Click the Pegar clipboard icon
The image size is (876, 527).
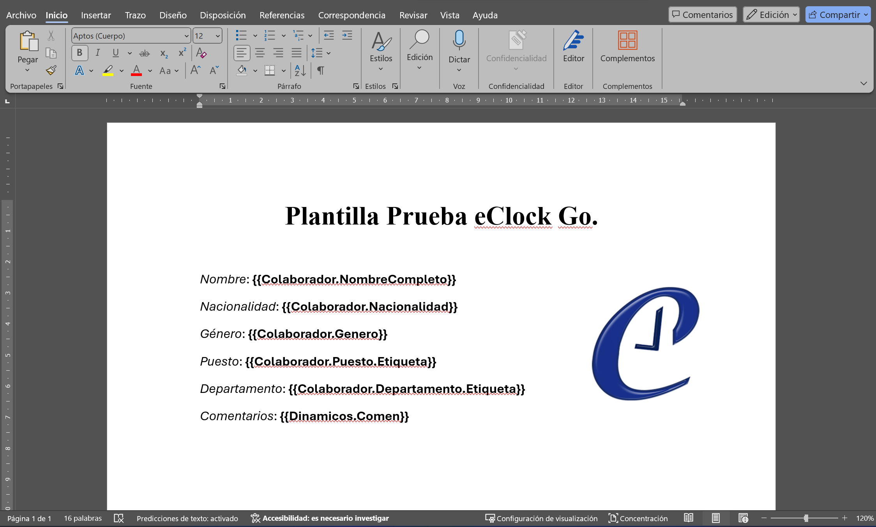(28, 41)
